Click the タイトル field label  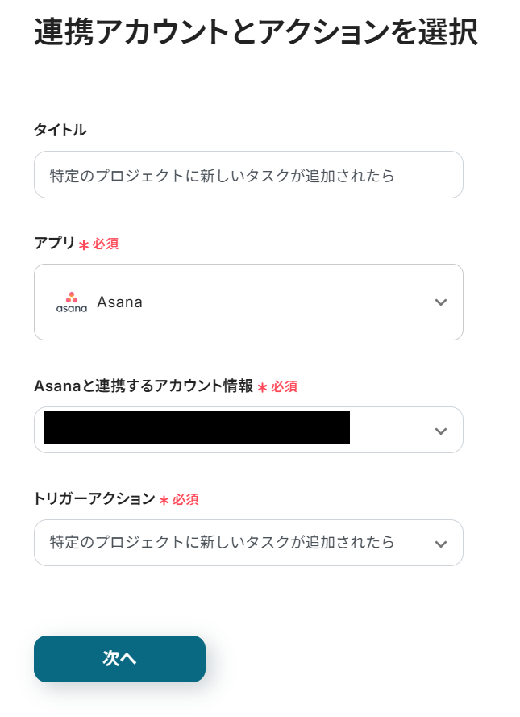pos(60,130)
